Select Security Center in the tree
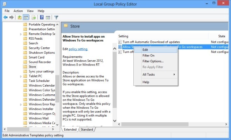Viewport: 231px width, 140px height. coord(39,48)
